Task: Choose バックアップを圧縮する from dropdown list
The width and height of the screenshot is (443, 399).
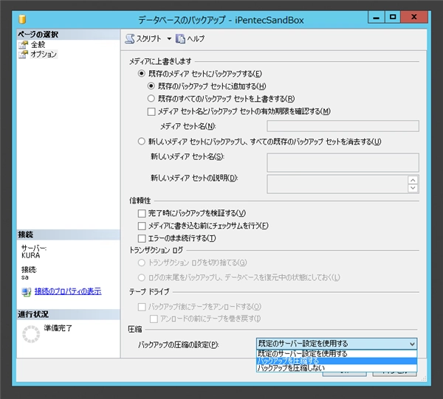Action: 337,361
